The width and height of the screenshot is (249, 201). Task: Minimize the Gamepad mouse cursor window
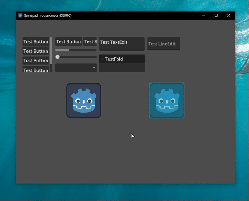click(x=204, y=15)
